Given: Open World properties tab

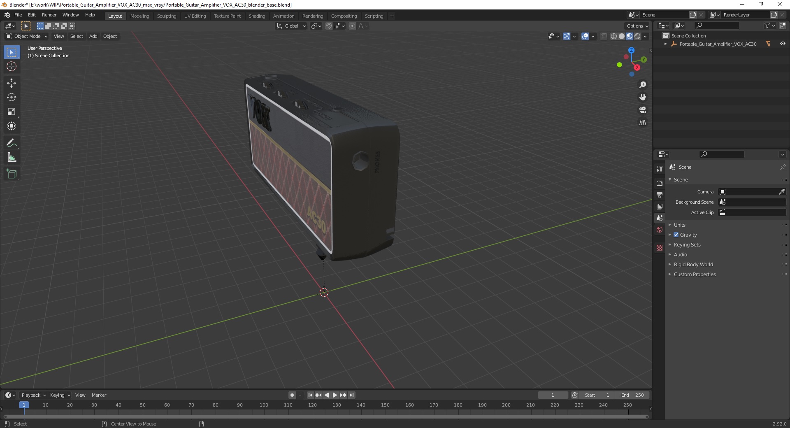Looking at the screenshot, I should [x=660, y=230].
